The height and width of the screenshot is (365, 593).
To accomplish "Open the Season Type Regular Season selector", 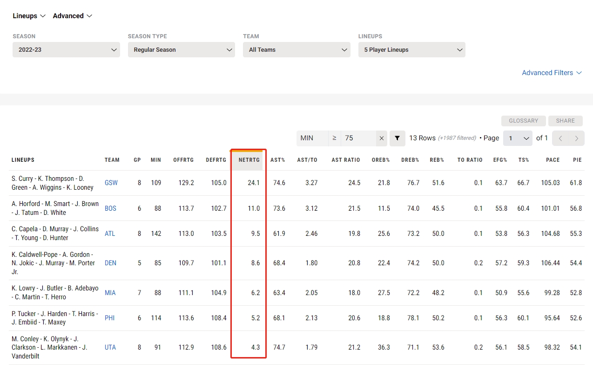I will click(182, 50).
